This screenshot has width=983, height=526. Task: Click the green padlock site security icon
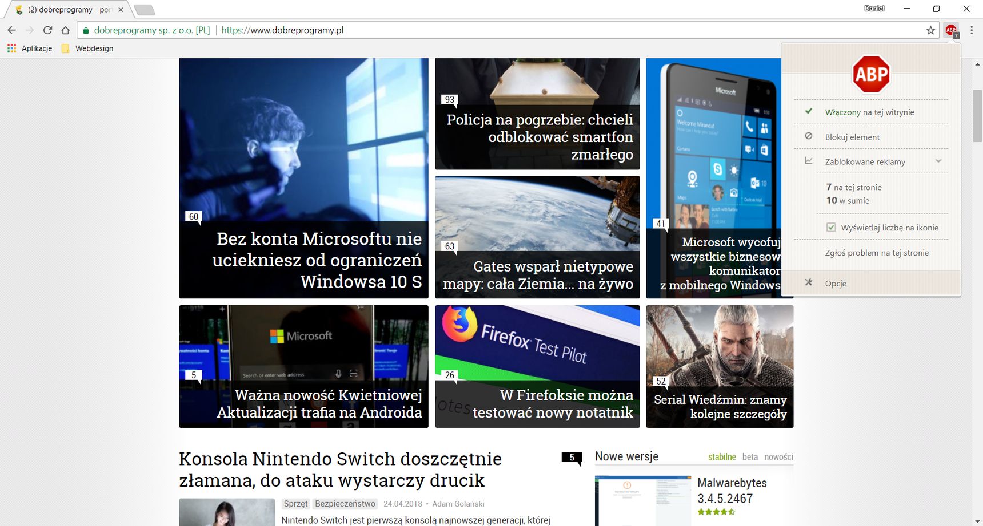coord(86,30)
